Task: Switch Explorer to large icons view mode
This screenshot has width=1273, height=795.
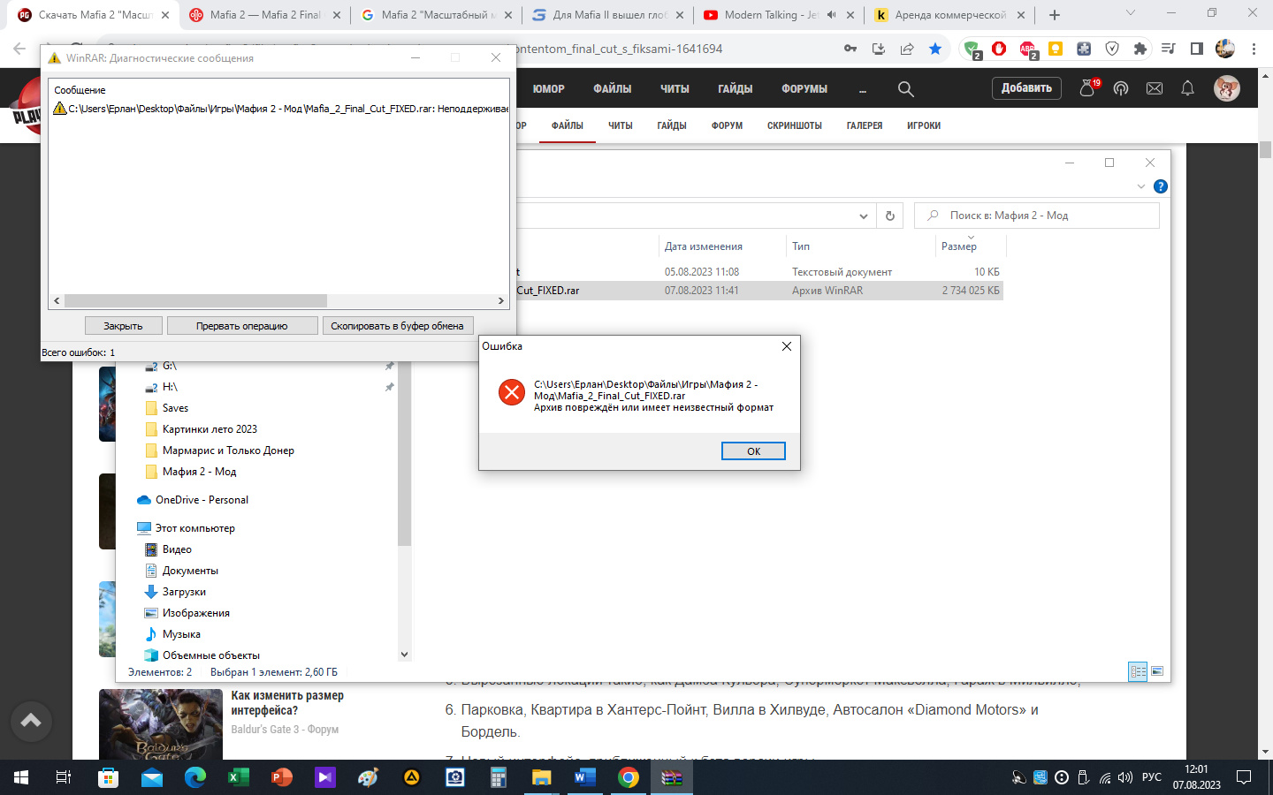Action: (1157, 671)
